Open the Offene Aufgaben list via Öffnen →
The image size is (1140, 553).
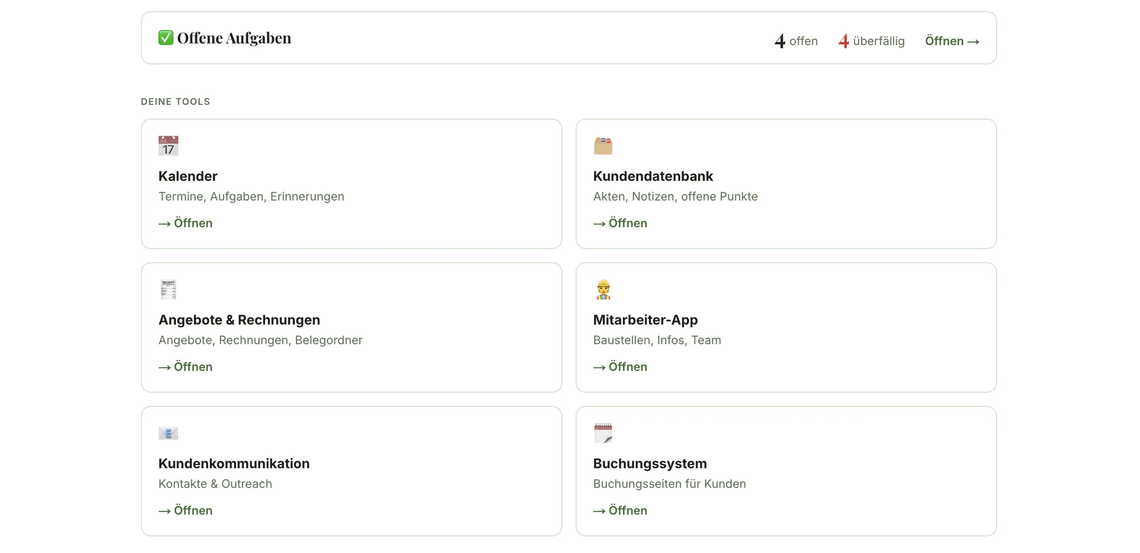point(952,41)
